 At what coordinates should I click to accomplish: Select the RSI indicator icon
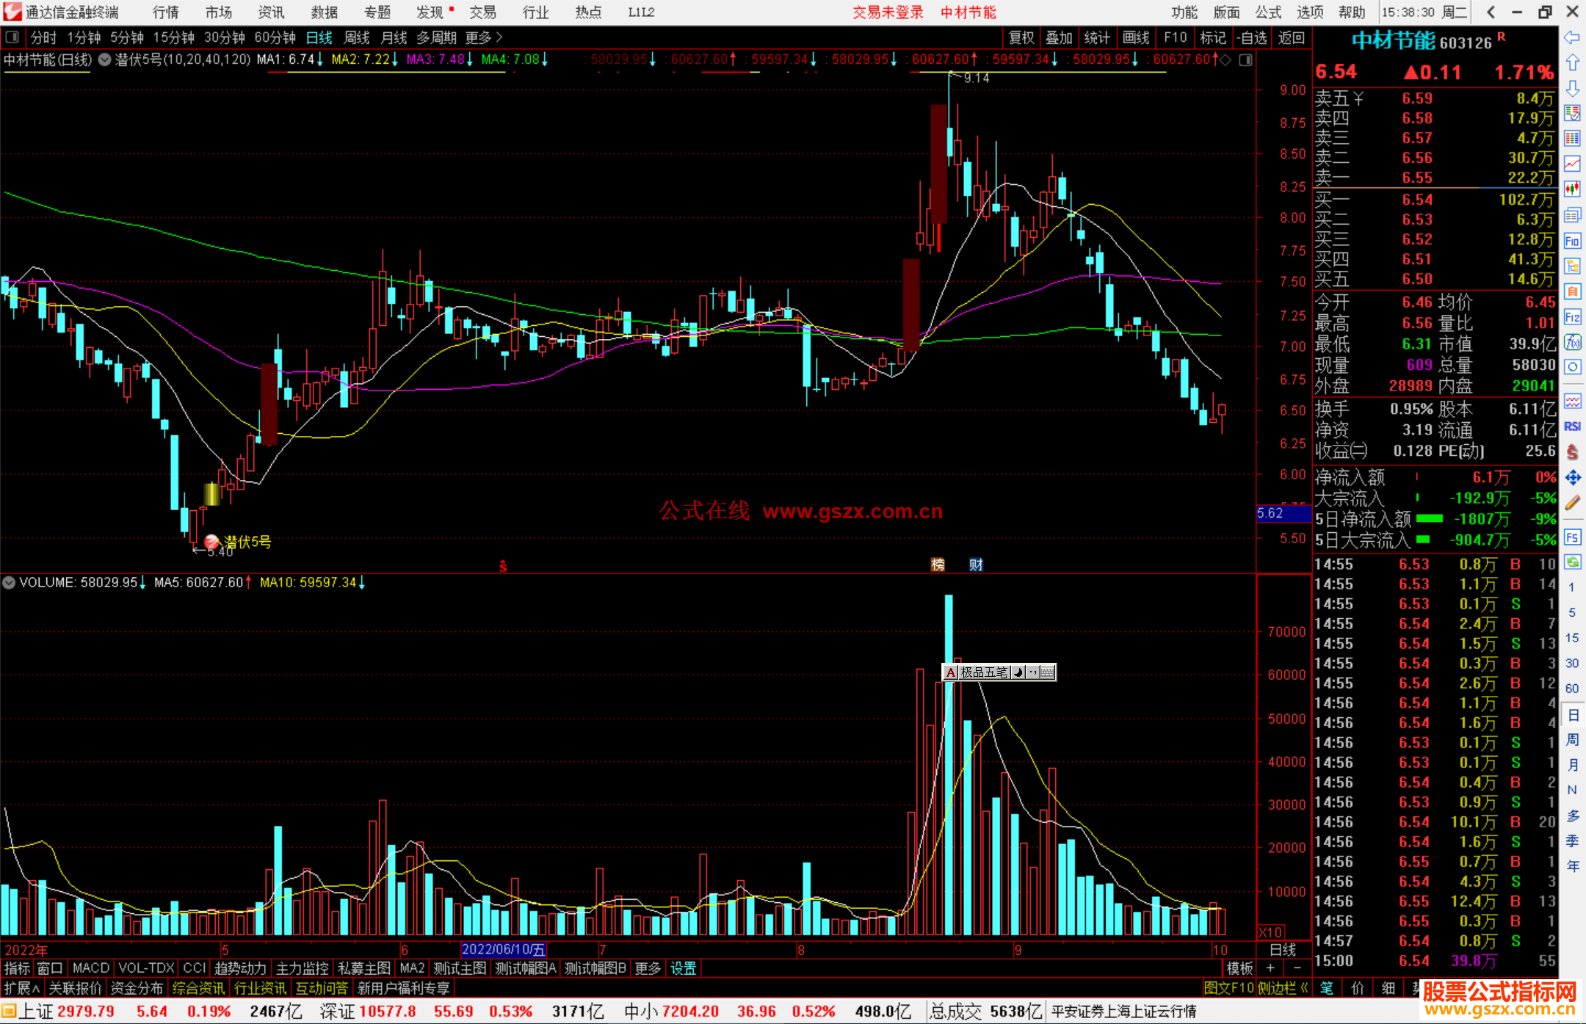(1572, 426)
